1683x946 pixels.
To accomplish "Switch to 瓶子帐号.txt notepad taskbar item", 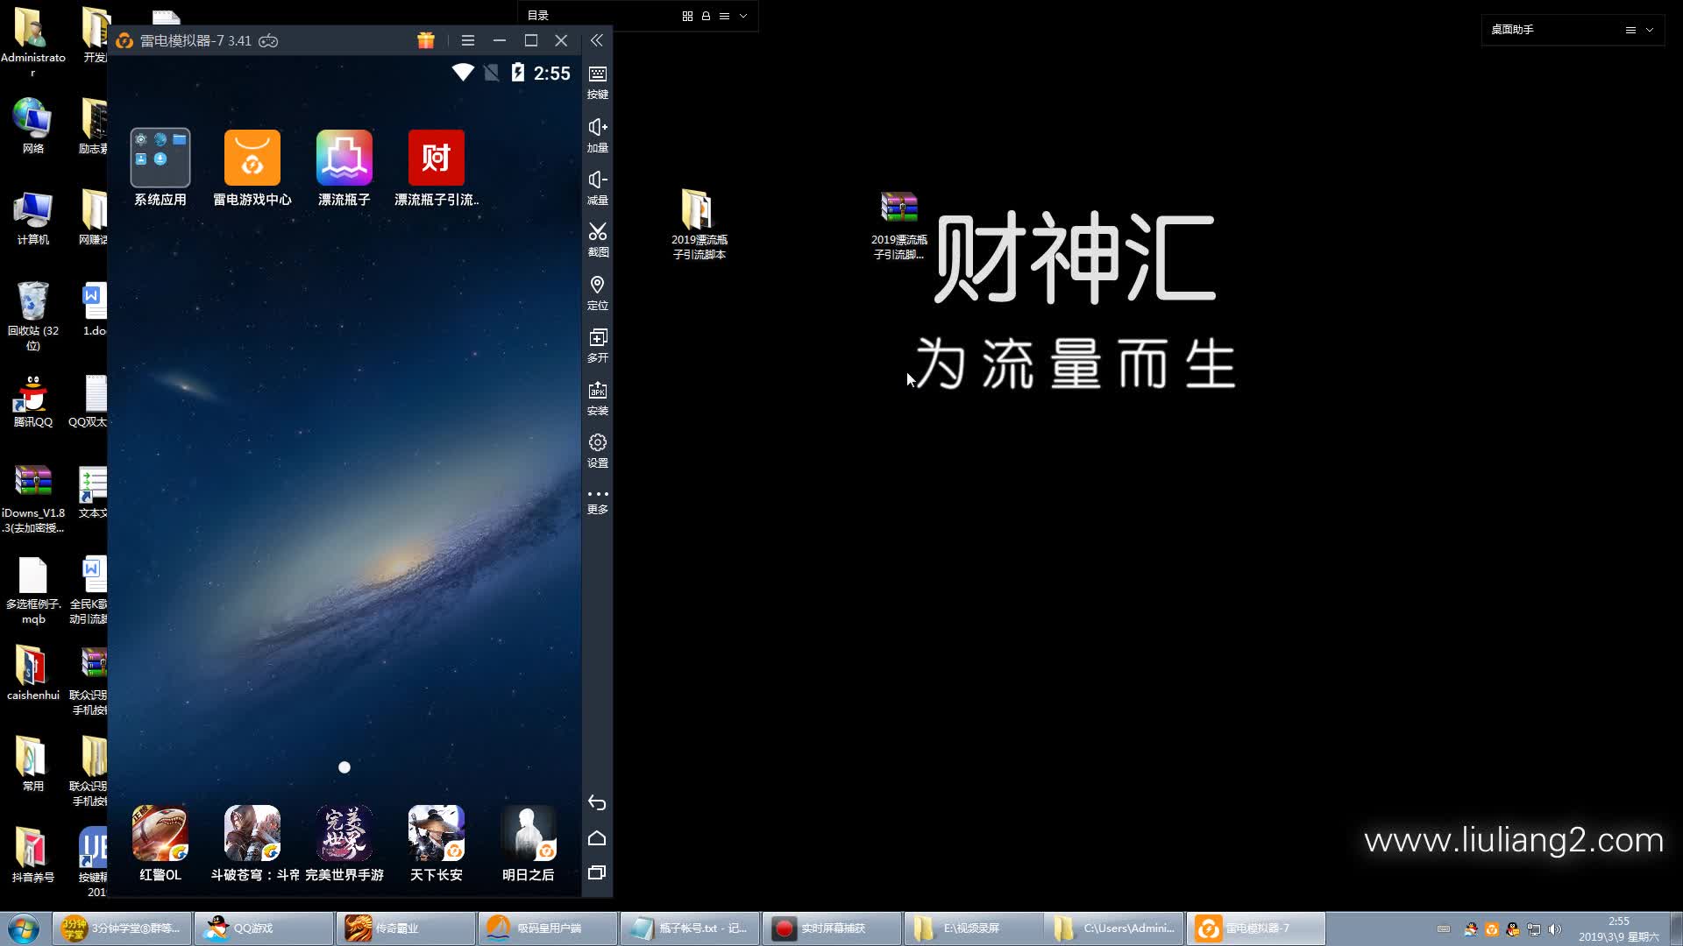I will 690,928.
